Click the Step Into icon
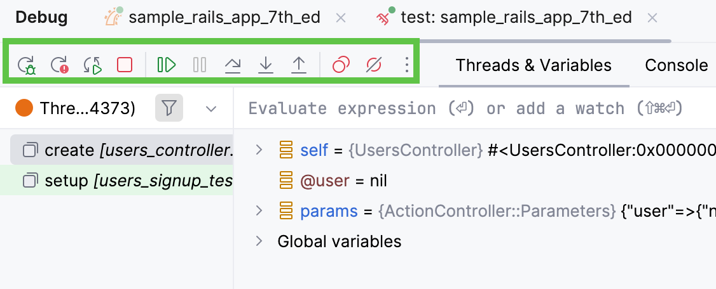 click(x=266, y=65)
